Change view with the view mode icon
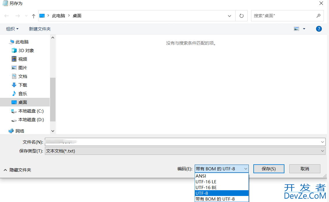 click(x=297, y=29)
